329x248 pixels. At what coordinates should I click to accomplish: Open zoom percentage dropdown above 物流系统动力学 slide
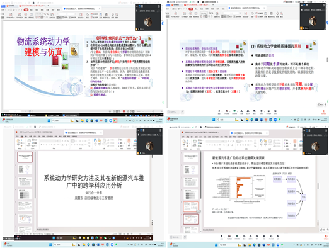click(39, 14)
